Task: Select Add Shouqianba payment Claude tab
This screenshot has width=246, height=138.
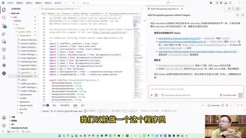Action: [x=165, y=9]
